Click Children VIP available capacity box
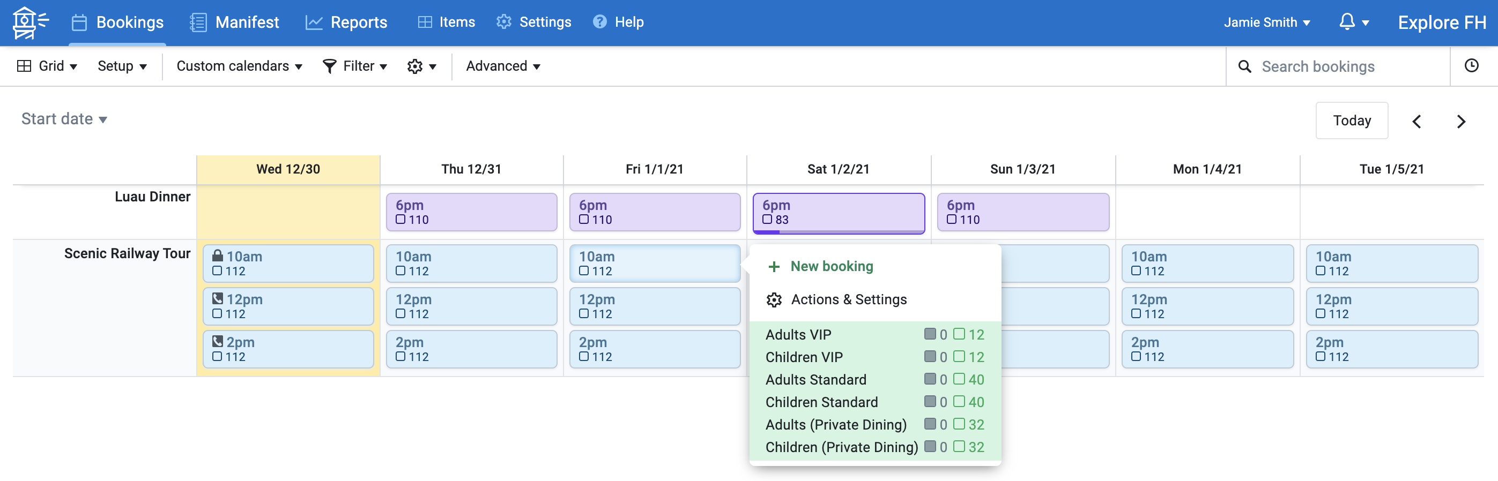This screenshot has width=1498, height=481. [x=959, y=356]
